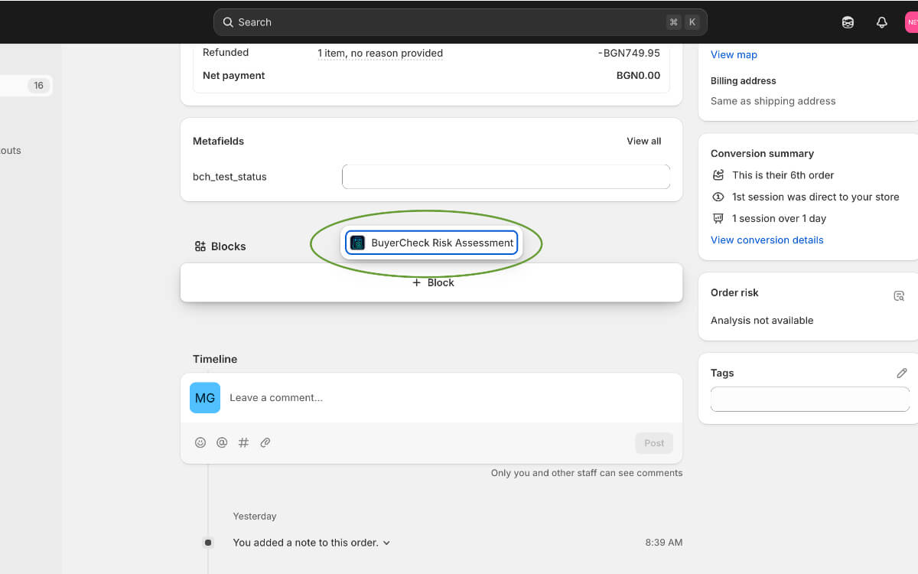918x574 pixels.
Task: Click the 8:39 AM timeline timestamp
Action: (664, 543)
